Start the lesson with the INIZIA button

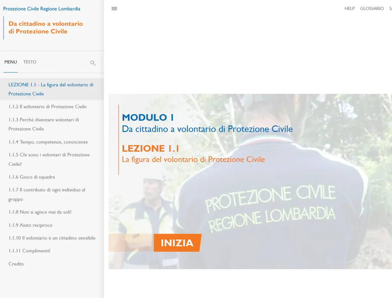(177, 243)
